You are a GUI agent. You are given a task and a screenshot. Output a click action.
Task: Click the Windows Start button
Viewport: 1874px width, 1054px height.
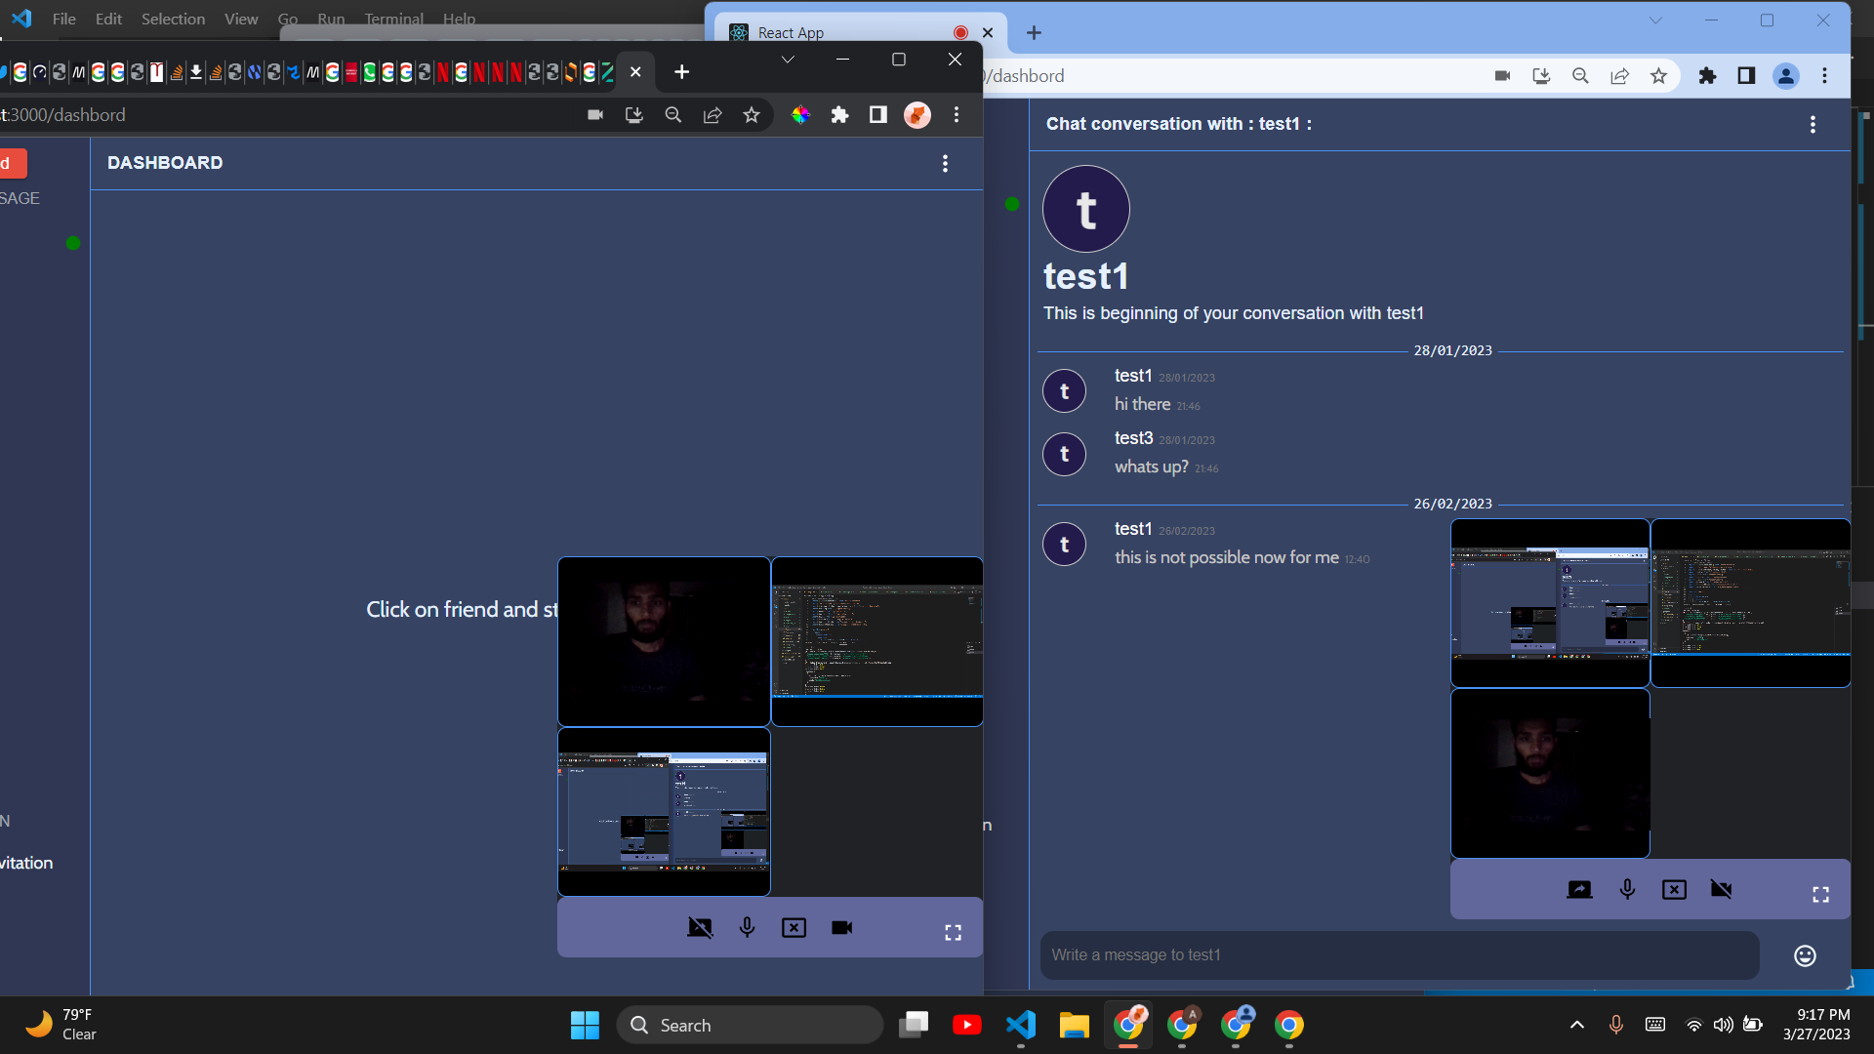coord(584,1025)
